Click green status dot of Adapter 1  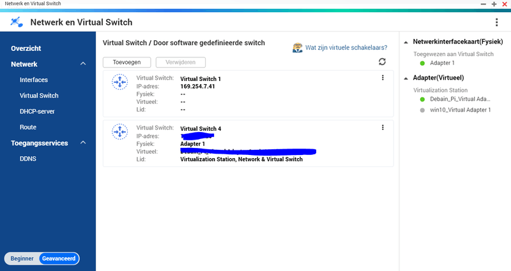pos(422,63)
